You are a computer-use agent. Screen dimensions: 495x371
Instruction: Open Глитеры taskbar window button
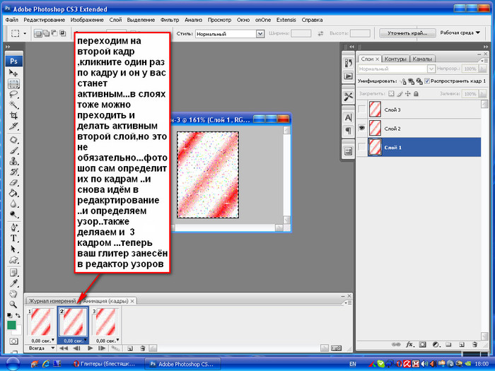coord(105,364)
